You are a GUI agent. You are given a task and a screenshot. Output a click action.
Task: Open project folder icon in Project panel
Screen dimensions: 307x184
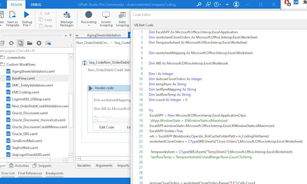click(x=29, y=43)
